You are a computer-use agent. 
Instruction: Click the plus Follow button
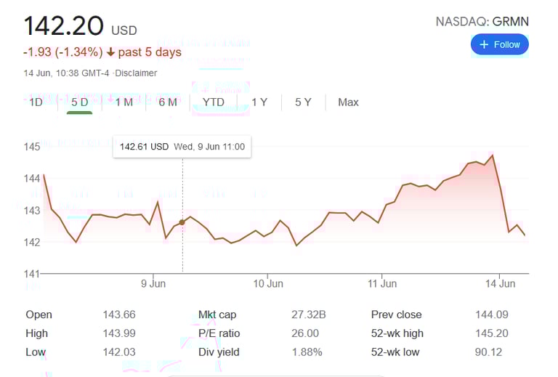pyautogui.click(x=500, y=44)
